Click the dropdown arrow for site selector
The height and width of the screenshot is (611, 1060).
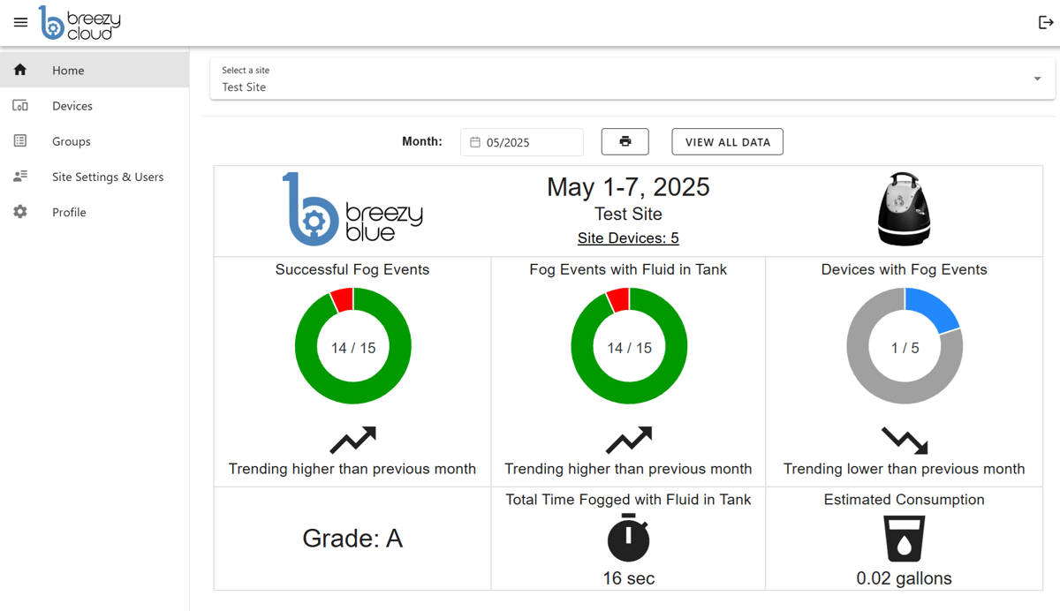pos(1037,79)
